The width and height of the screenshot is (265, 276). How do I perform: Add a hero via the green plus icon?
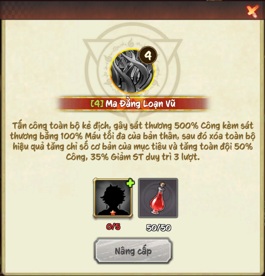pos(130,183)
